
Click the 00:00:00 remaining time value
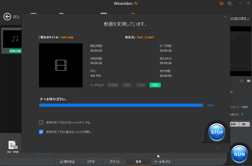(166, 76)
